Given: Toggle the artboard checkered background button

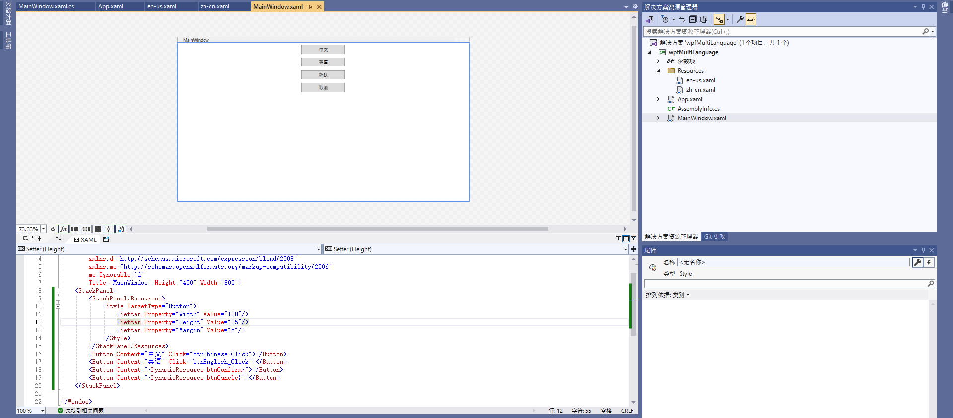Looking at the screenshot, I should point(98,229).
